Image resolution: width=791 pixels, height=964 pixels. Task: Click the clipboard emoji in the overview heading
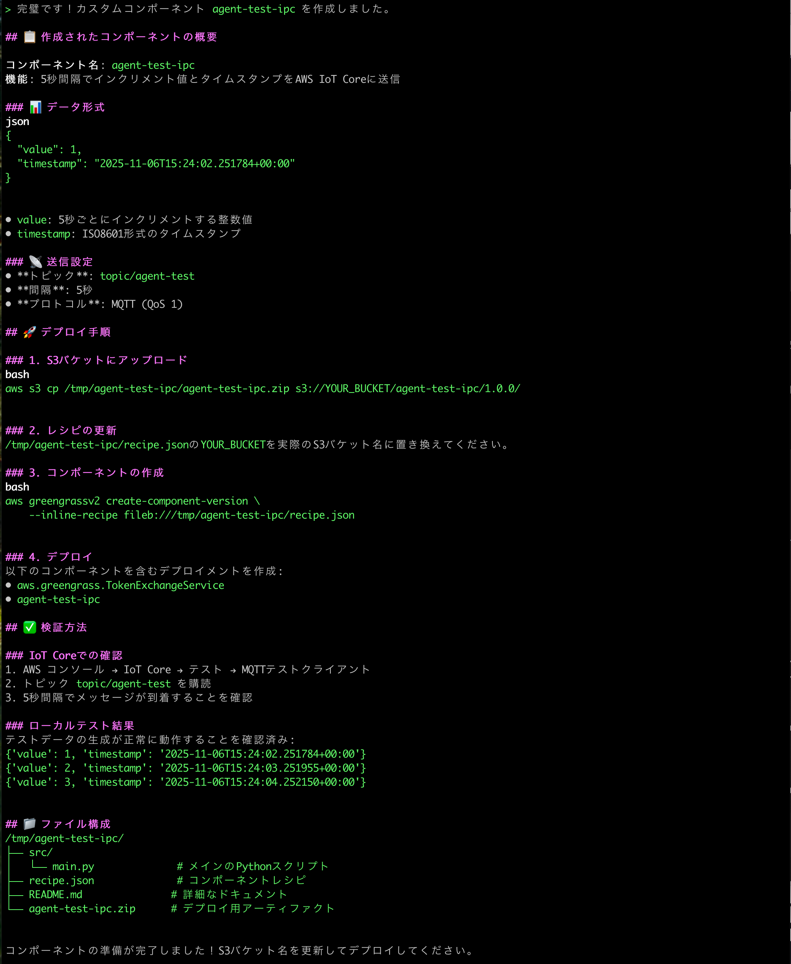(x=30, y=37)
